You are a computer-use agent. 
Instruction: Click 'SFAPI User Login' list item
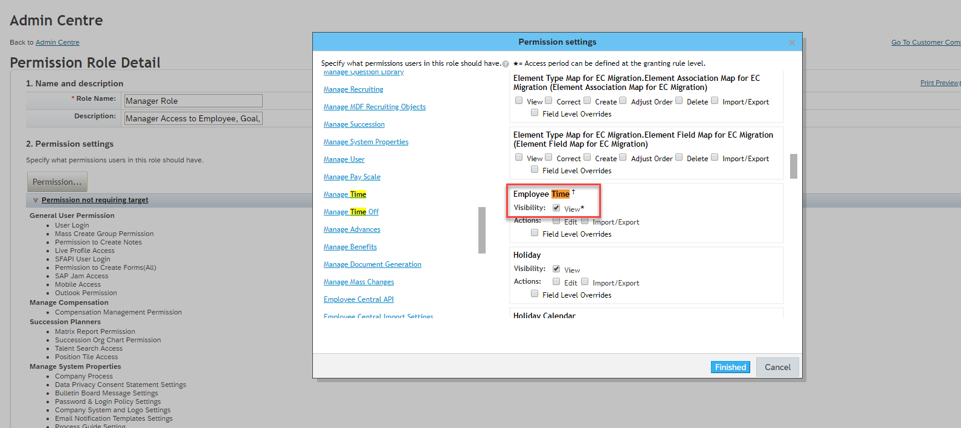point(83,259)
